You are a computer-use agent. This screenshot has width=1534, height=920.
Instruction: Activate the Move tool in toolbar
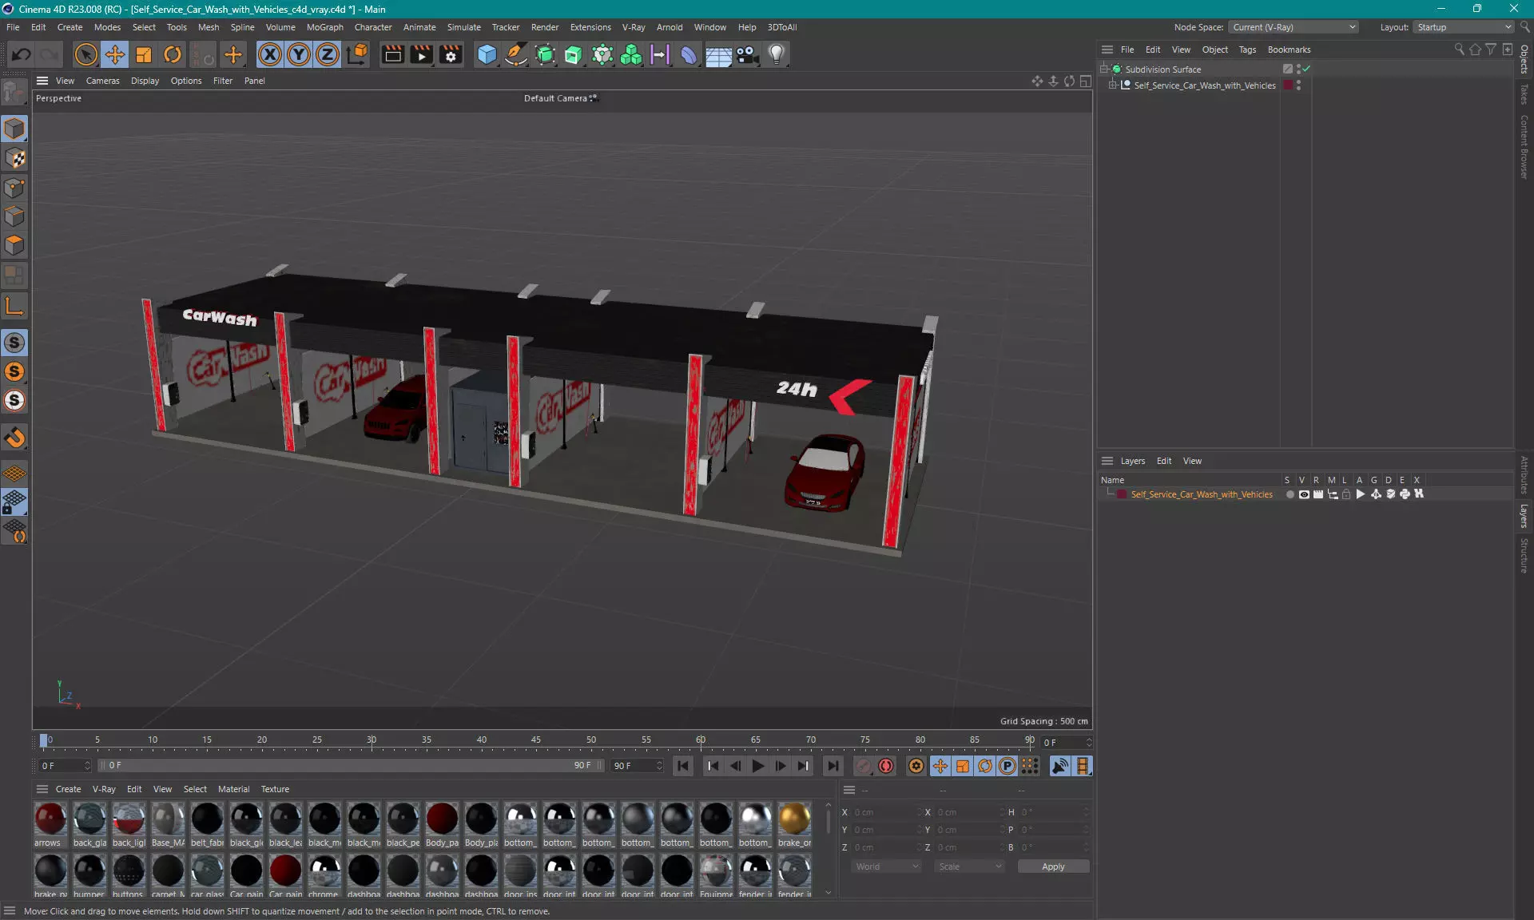coord(115,54)
